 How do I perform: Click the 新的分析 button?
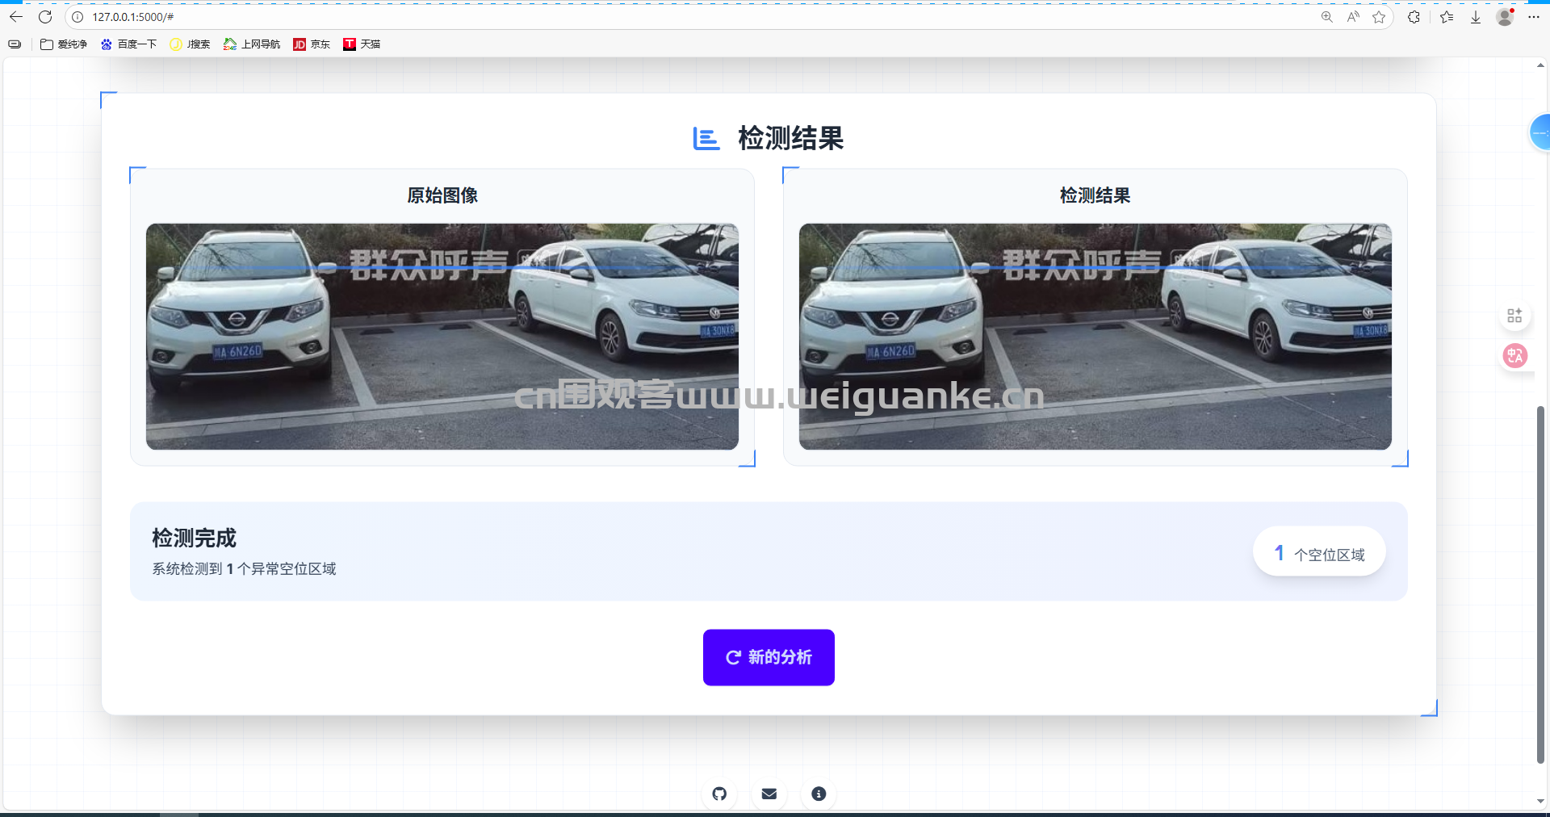[x=769, y=657]
